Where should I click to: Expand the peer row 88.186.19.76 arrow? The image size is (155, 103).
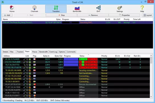4,59
